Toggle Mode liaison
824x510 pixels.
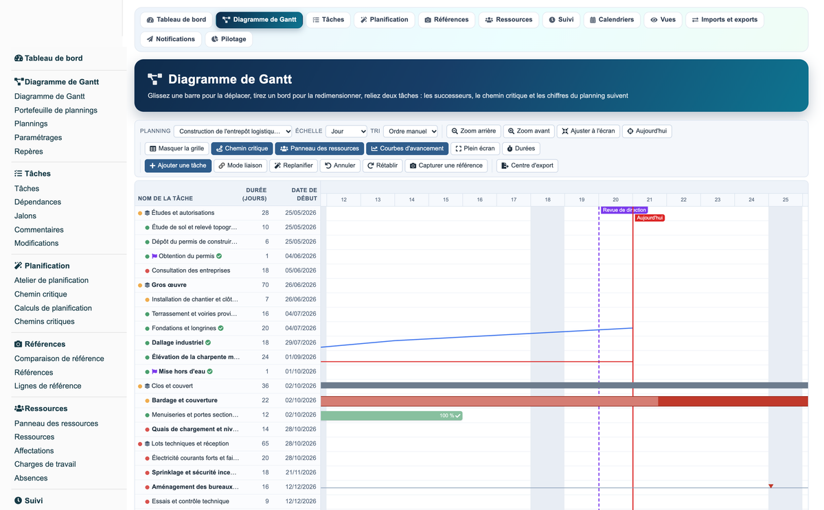240,165
